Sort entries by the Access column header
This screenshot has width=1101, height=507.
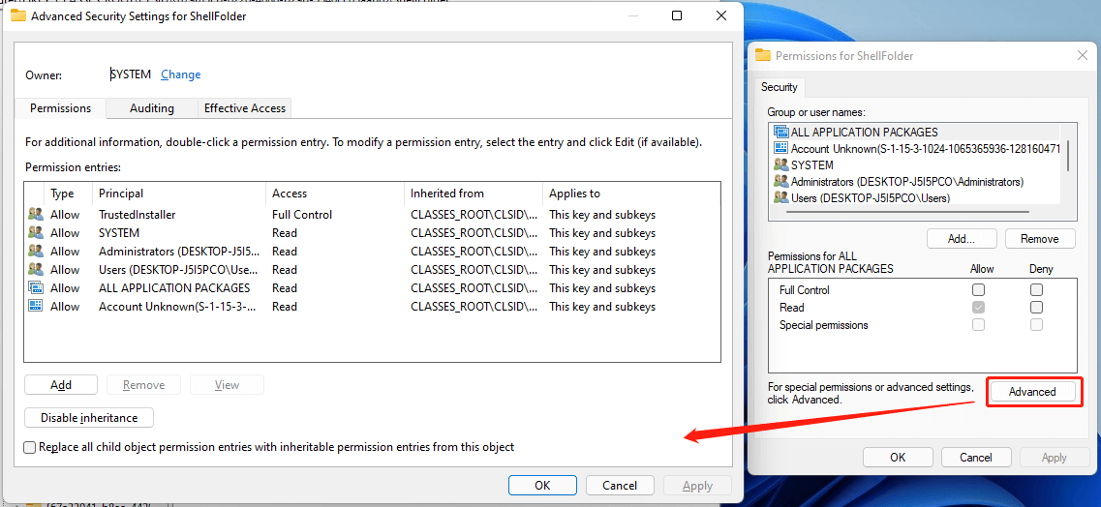tap(336, 194)
